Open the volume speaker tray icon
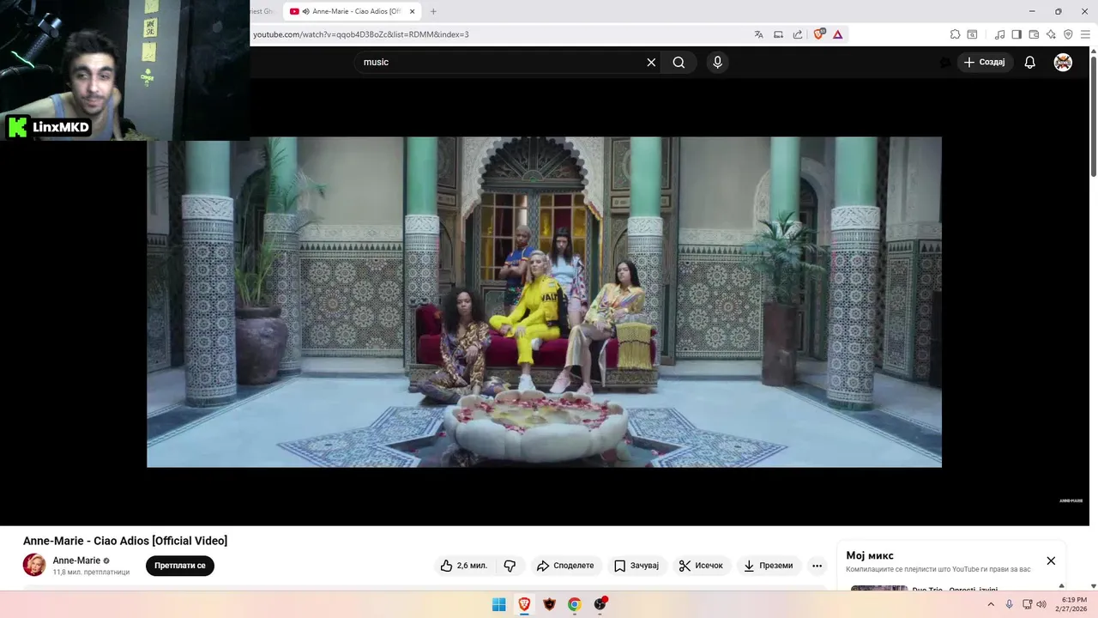The height and width of the screenshot is (618, 1098). pos(1041,604)
